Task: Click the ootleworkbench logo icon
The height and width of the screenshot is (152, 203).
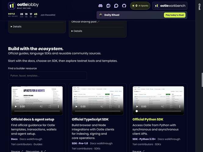Action: tap(157, 6)
